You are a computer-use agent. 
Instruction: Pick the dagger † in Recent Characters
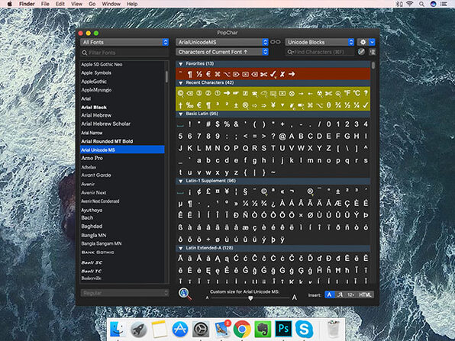[180, 105]
